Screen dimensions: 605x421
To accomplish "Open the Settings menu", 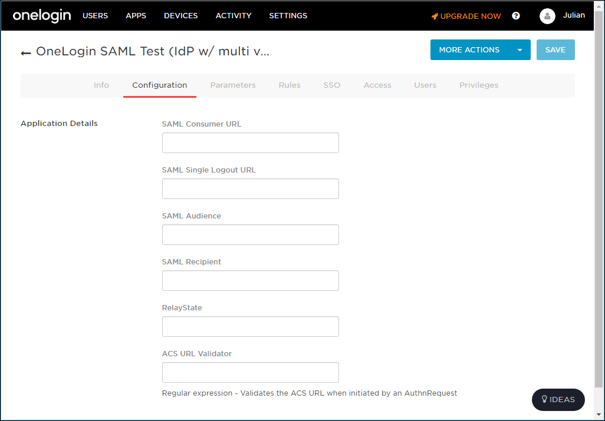I will point(288,16).
